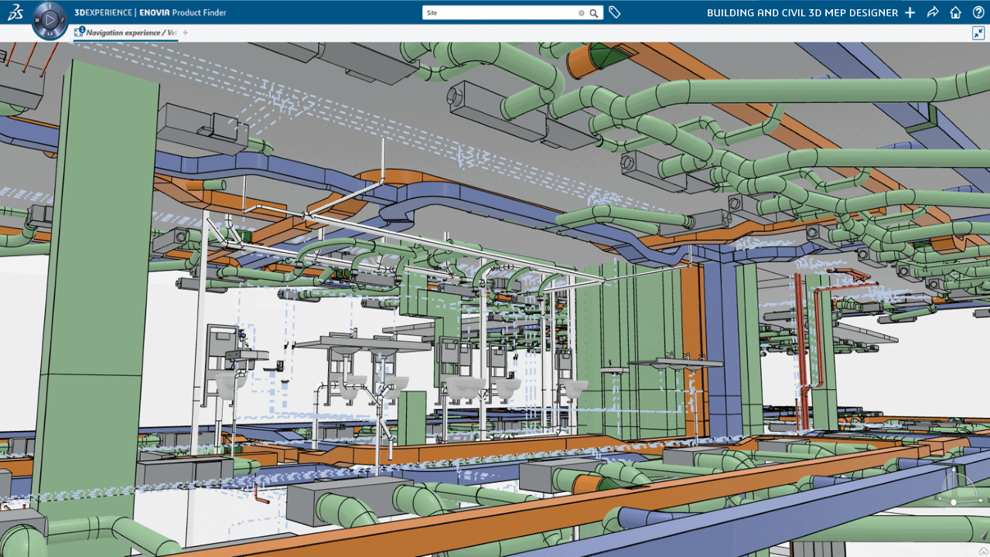Image resolution: width=990 pixels, height=557 pixels.
Task: Open the Help question mark menu
Action: [x=978, y=12]
